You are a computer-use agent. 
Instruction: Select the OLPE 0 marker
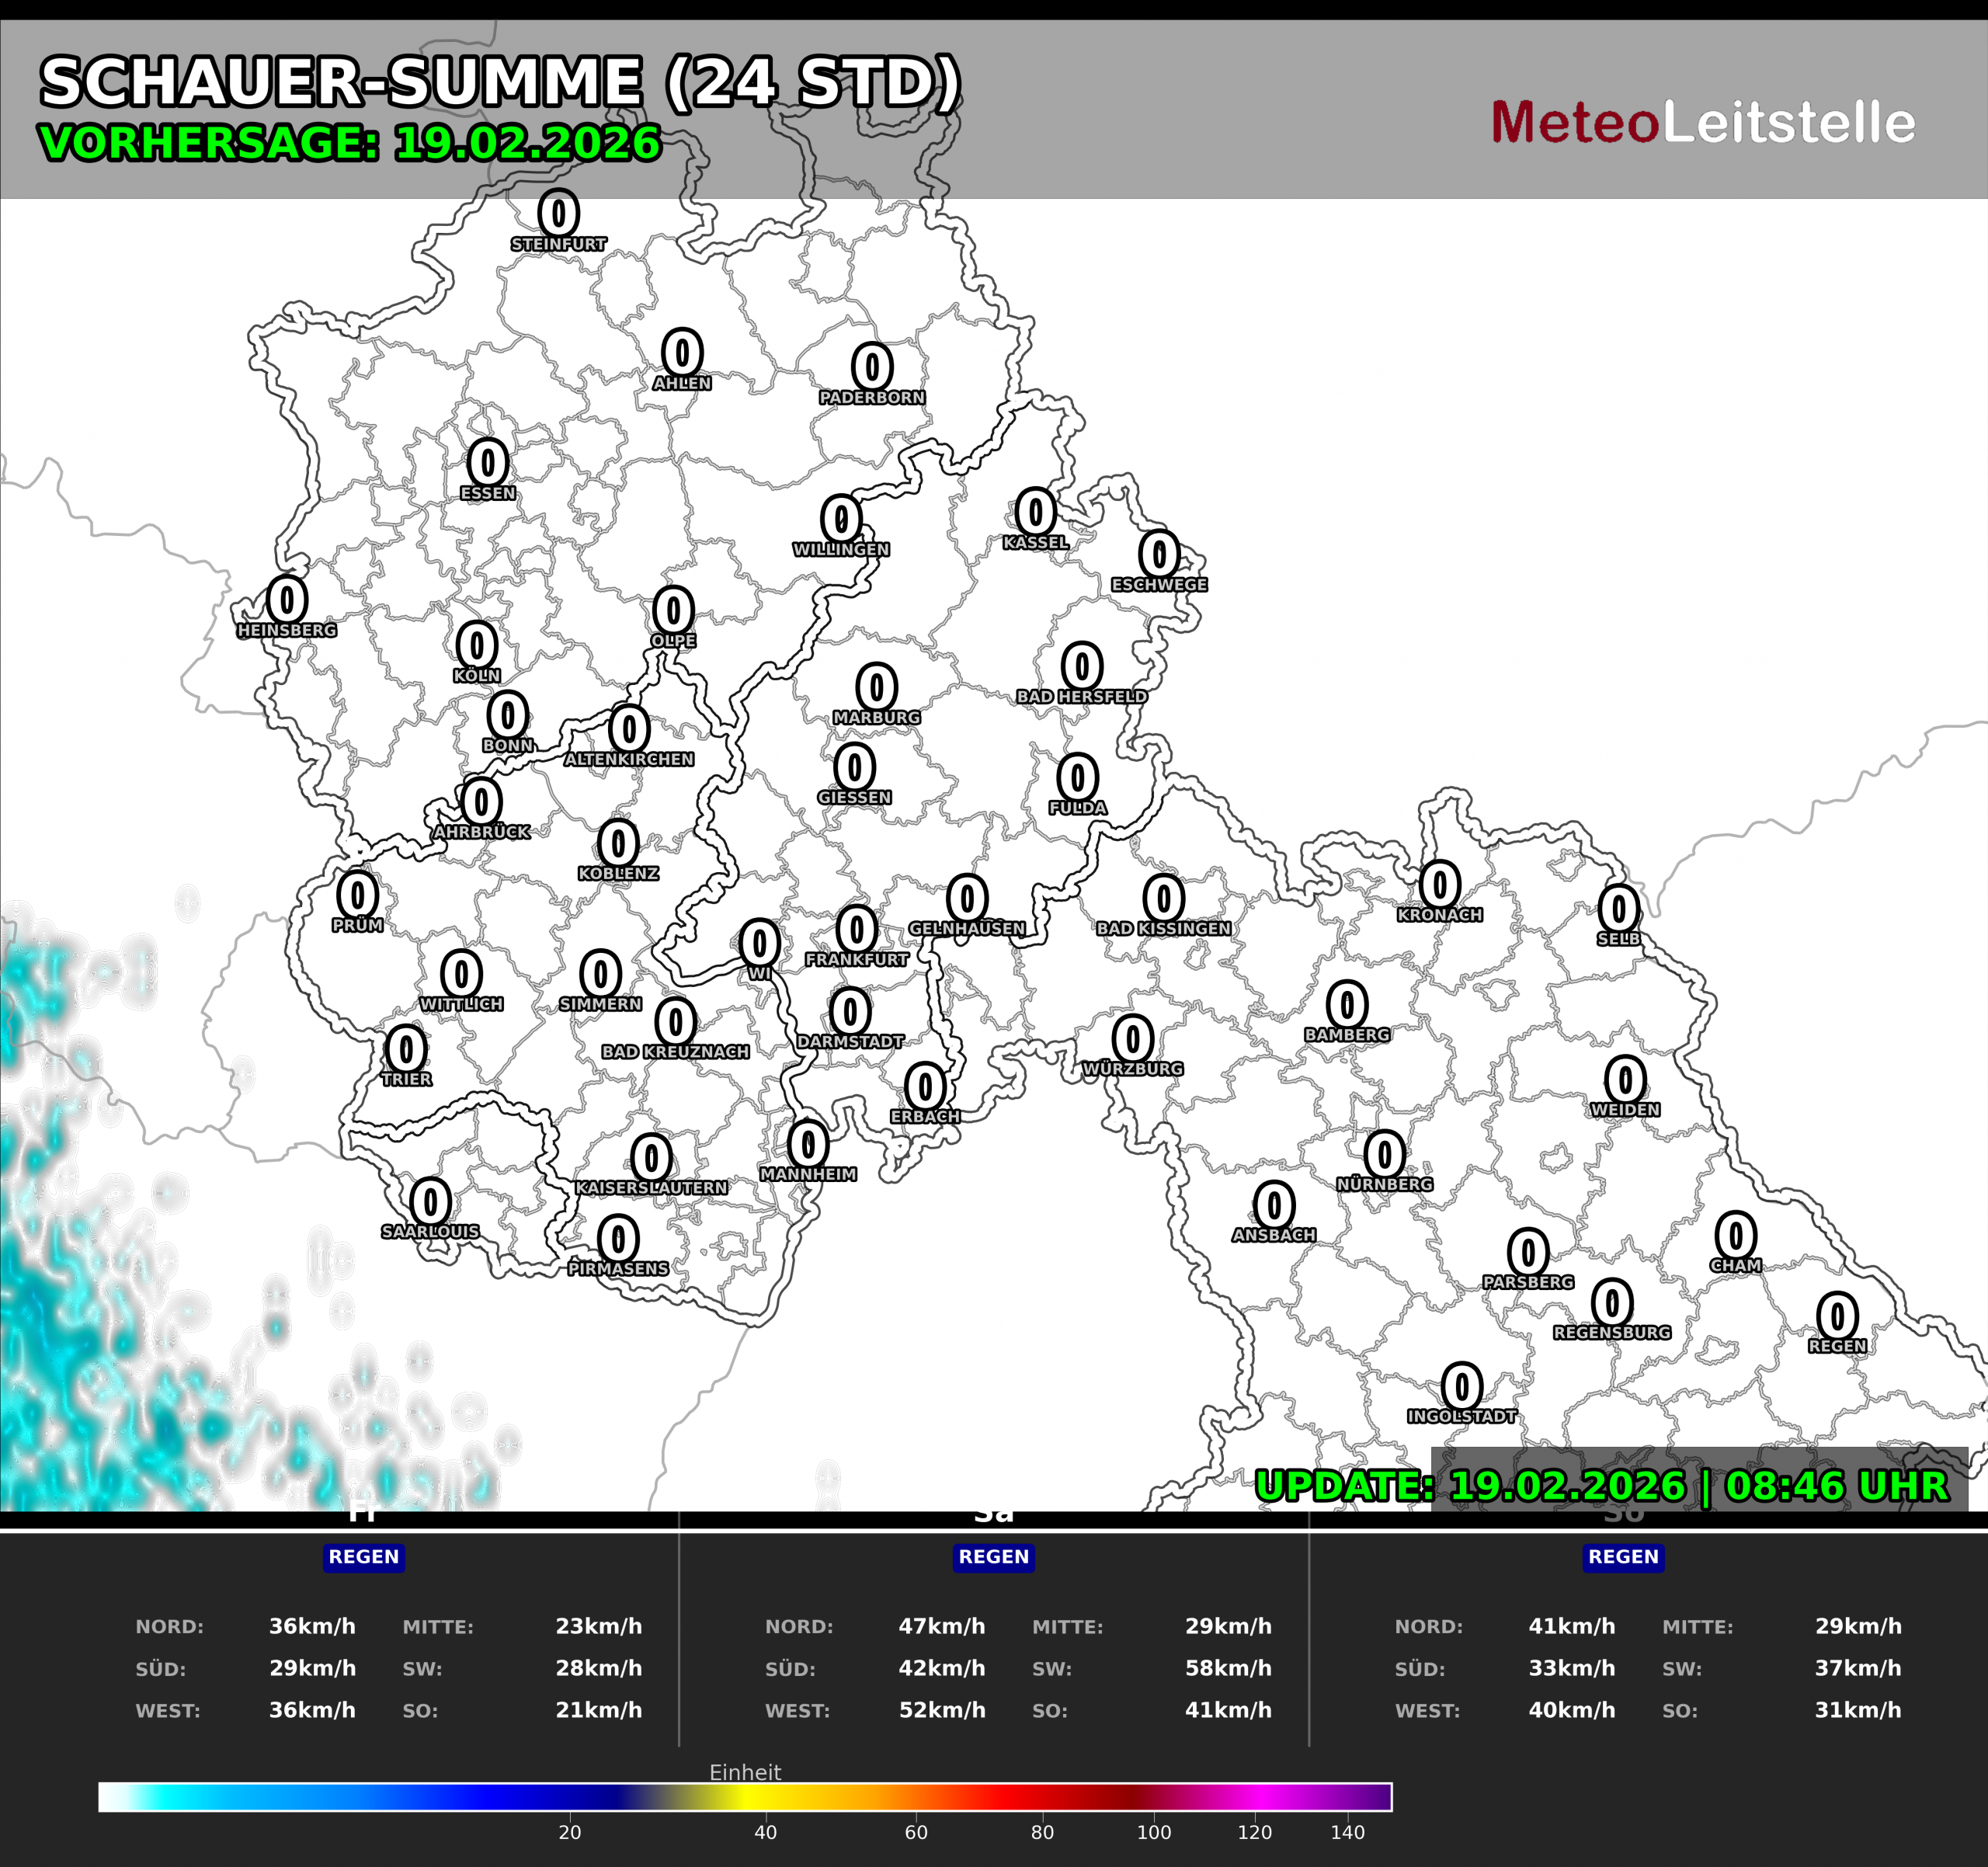tap(673, 610)
